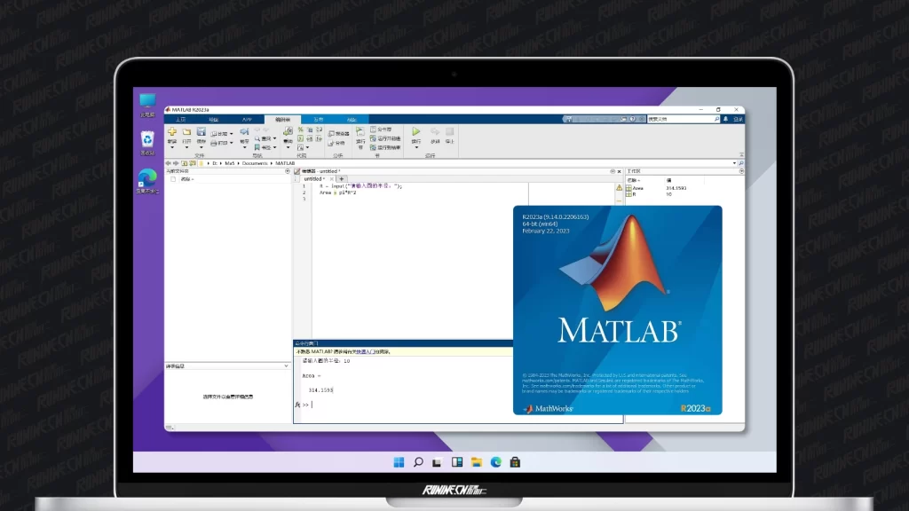Screen dimensions: 909x511
Task: Select the Area variable in Workspace
Action: tap(638, 188)
